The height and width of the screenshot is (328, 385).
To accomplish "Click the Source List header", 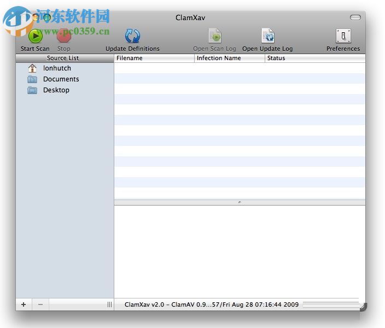I will click(x=65, y=58).
